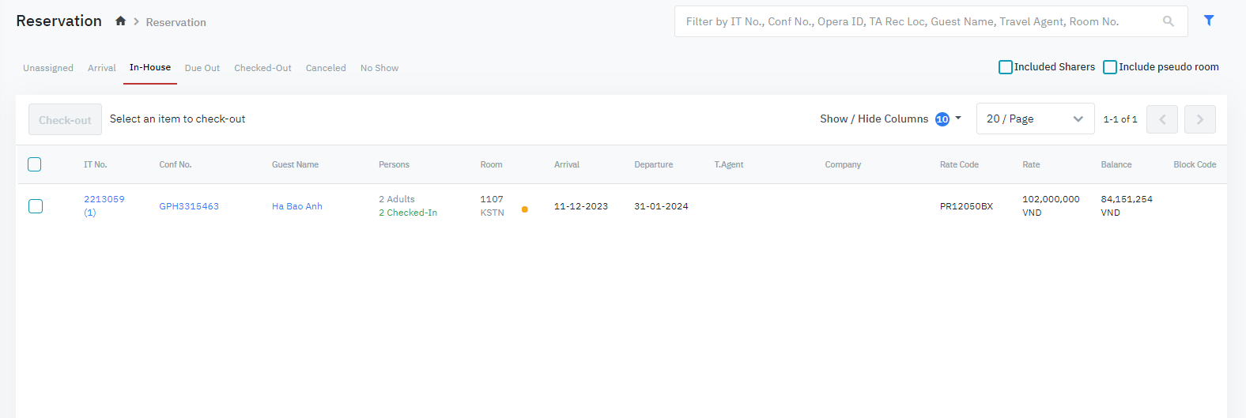The height and width of the screenshot is (418, 1246).
Task: Enable Include pseudo room checkbox
Action: [x=1110, y=67]
